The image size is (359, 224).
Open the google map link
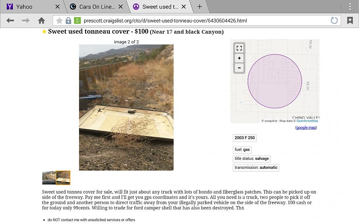[306, 127]
